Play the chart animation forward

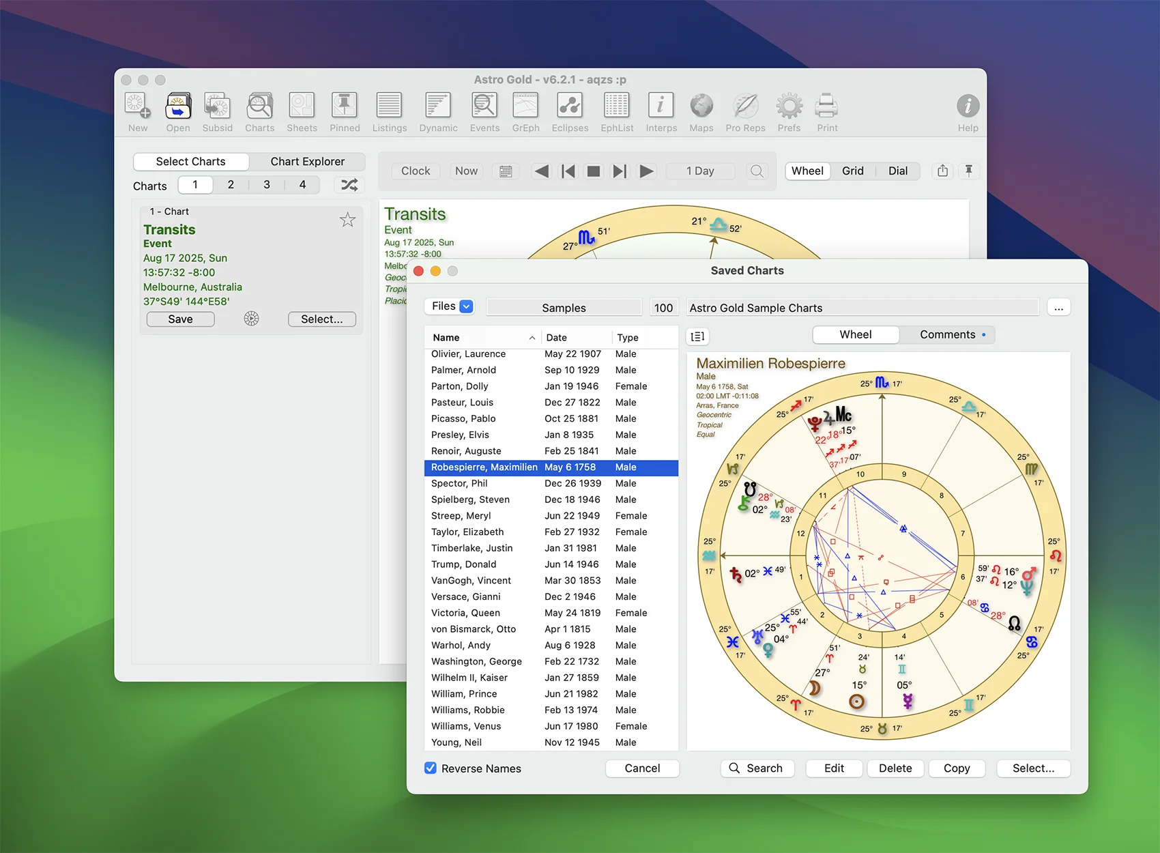tap(646, 171)
